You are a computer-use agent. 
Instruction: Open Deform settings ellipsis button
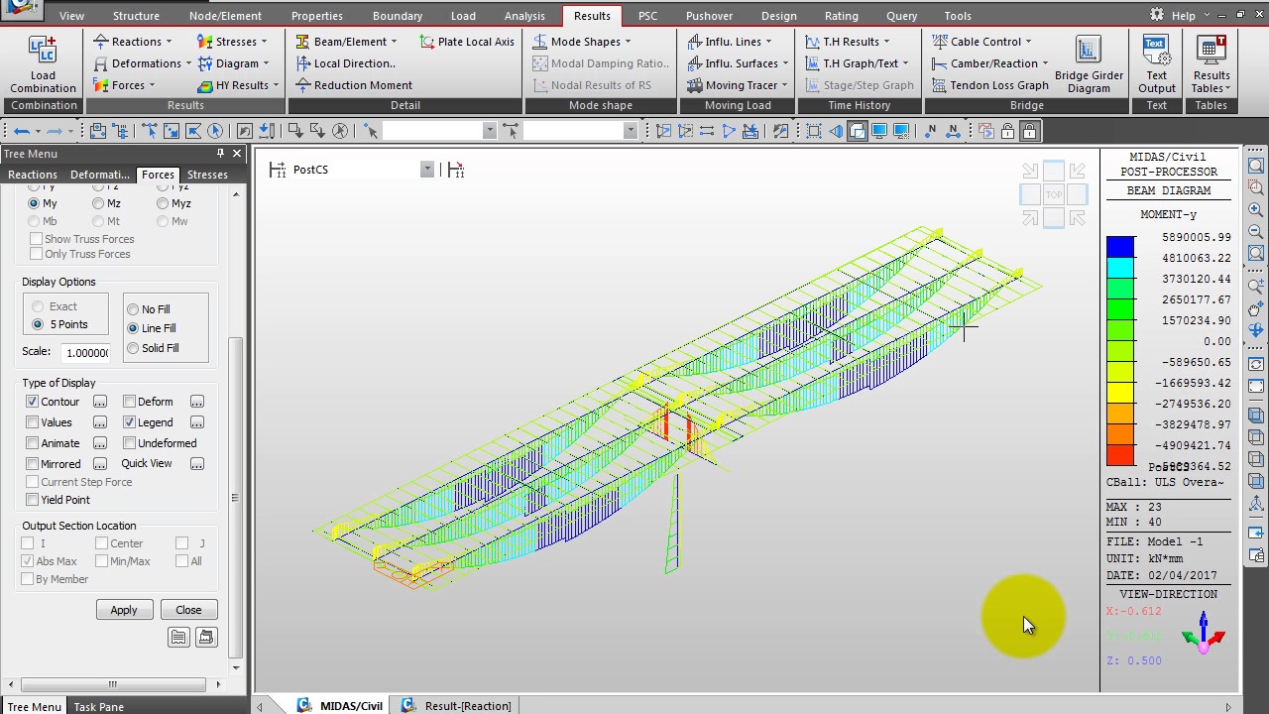tap(197, 402)
